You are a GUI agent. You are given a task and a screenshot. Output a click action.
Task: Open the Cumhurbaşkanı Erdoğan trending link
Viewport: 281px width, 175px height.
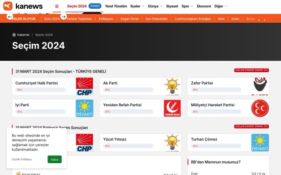pyautogui.click(x=193, y=19)
